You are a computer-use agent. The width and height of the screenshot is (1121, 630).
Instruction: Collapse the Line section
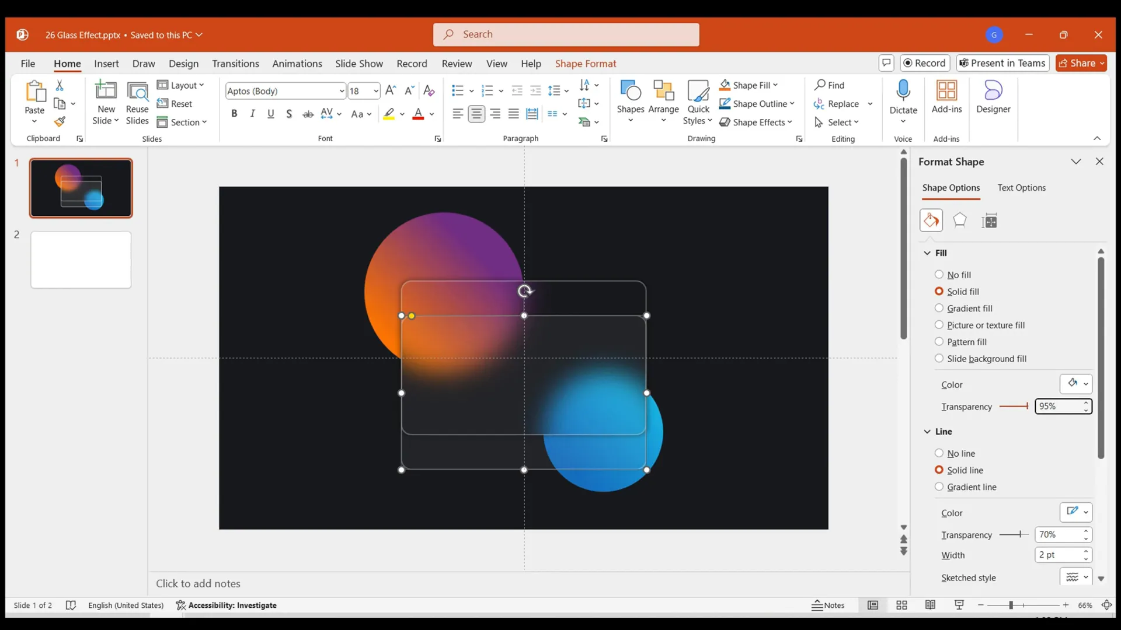coord(927,432)
